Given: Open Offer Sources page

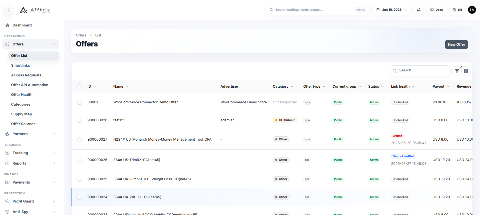Looking at the screenshot, I should [x=23, y=124].
